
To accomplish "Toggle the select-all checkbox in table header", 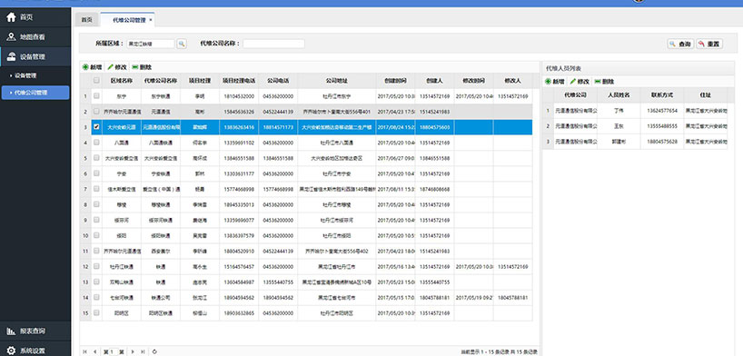I will 96,81.
